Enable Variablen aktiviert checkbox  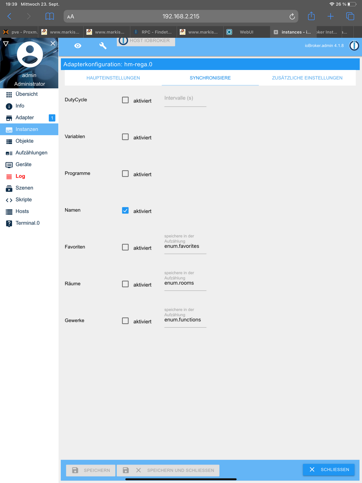coord(125,137)
